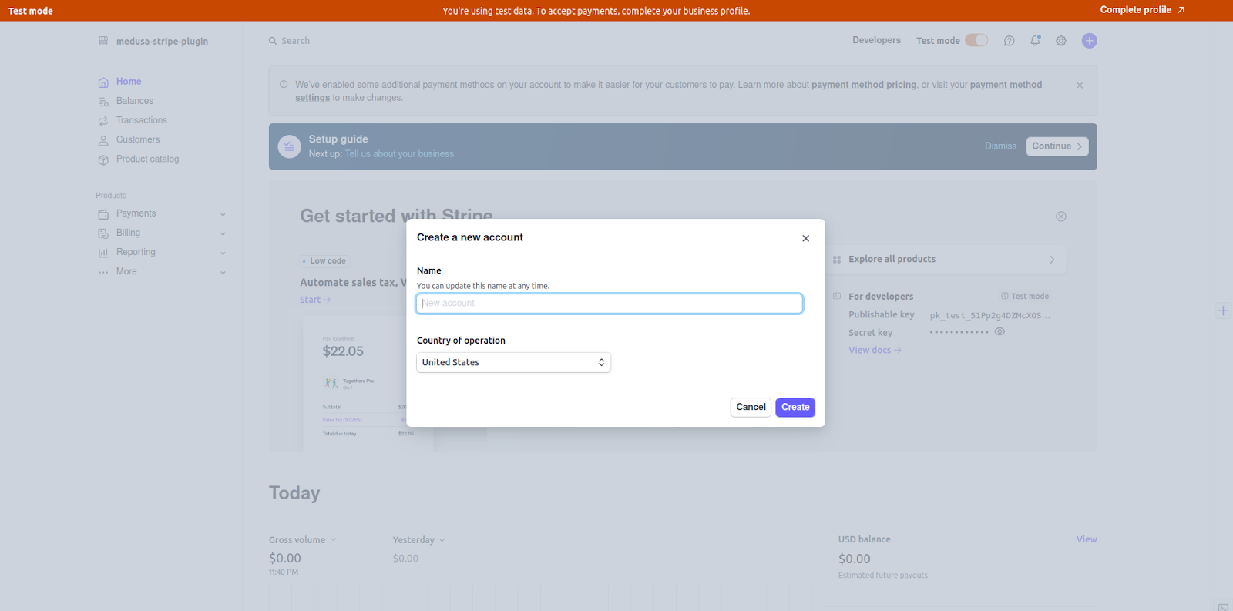The height and width of the screenshot is (611, 1233).
Task: Open the Developers menu in header
Action: point(876,40)
